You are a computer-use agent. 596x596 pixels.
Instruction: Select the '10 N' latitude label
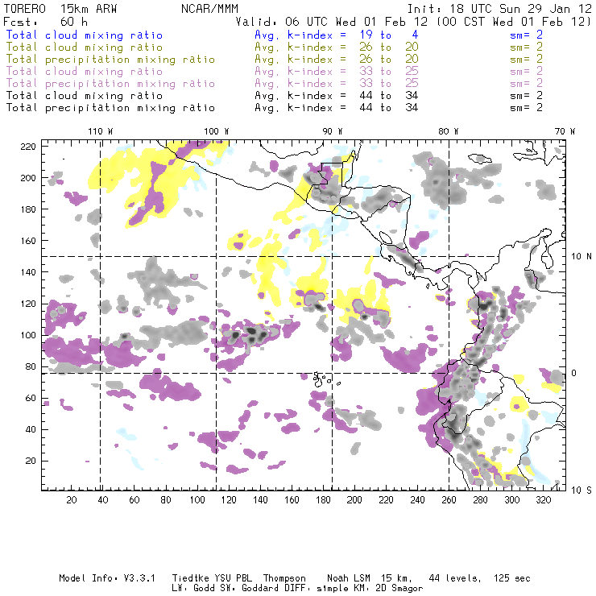pyautogui.click(x=582, y=257)
